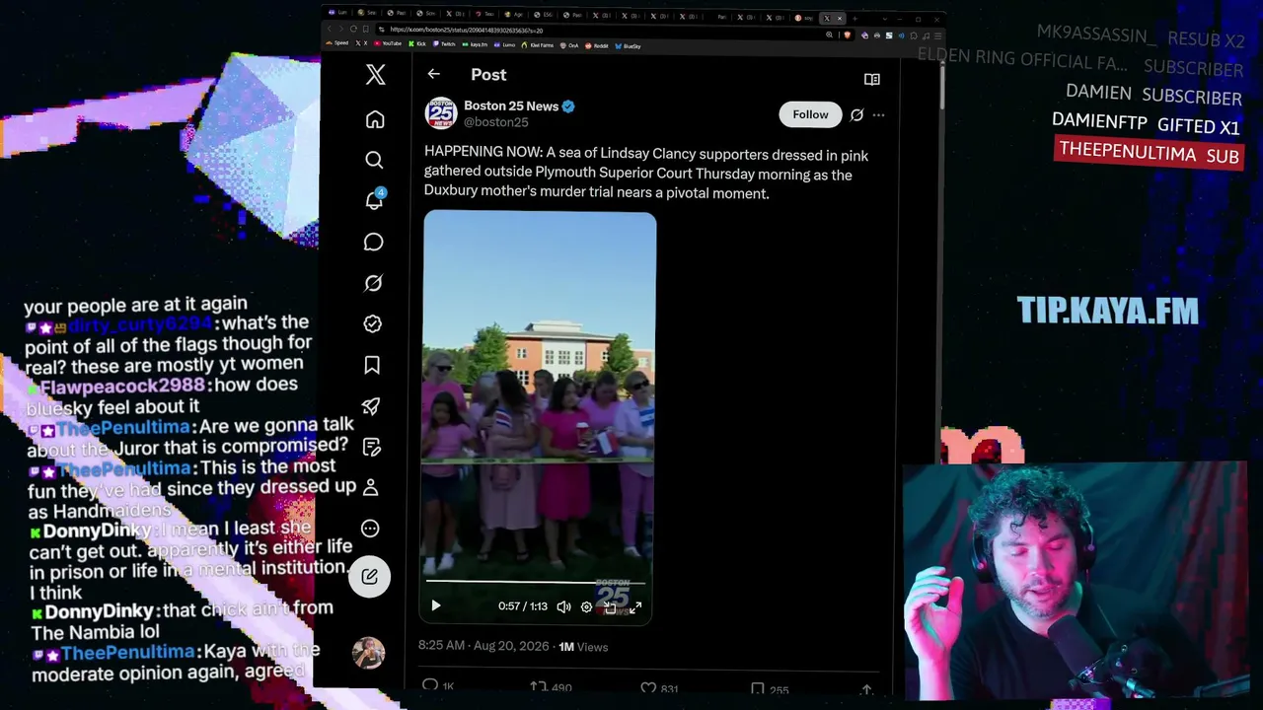Close the active X browser tab
Image resolution: width=1263 pixels, height=710 pixels.
tap(840, 18)
